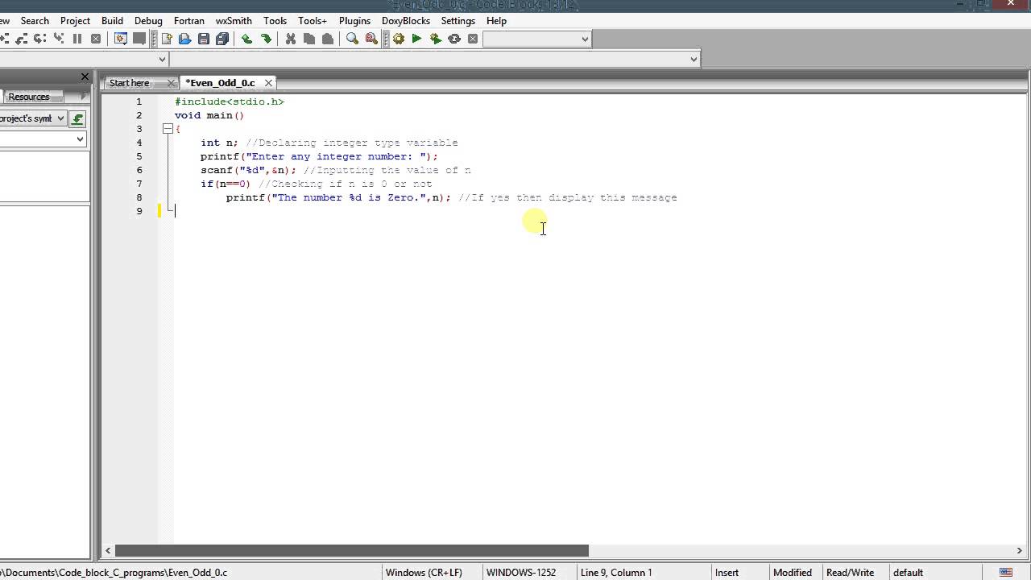Click the Stop debugger icon
This screenshot has height=580, width=1031.
(96, 39)
